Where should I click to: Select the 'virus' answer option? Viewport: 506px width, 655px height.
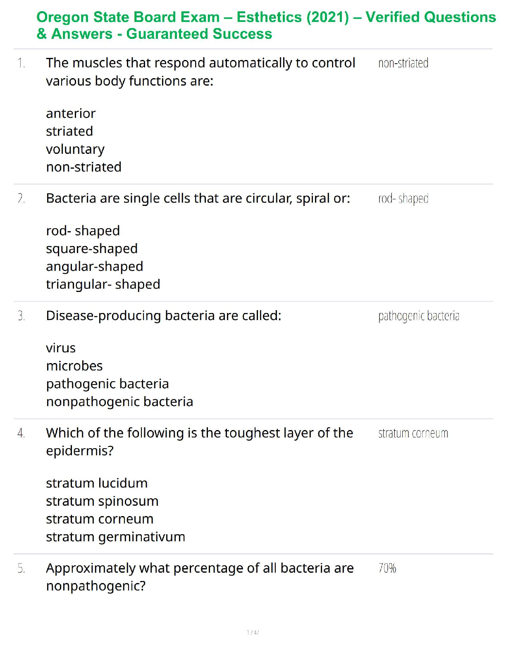(x=61, y=348)
